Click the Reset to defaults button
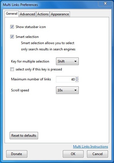The image size is (114, 163). point(24,136)
